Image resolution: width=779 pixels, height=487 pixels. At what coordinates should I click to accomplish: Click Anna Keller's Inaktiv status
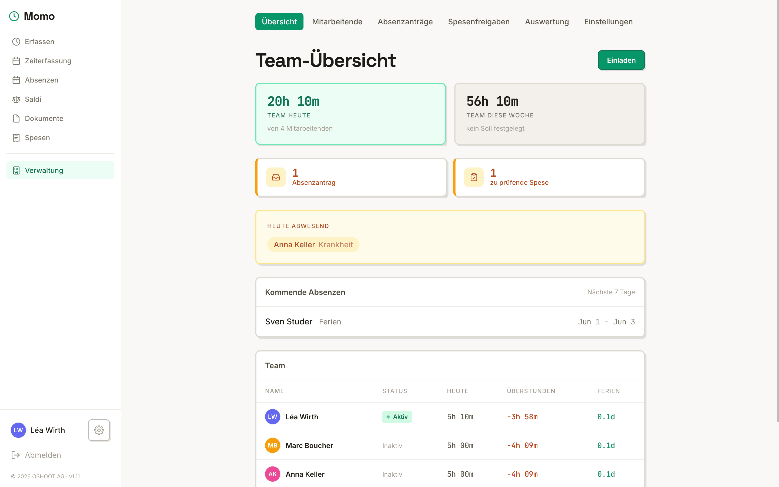392,474
